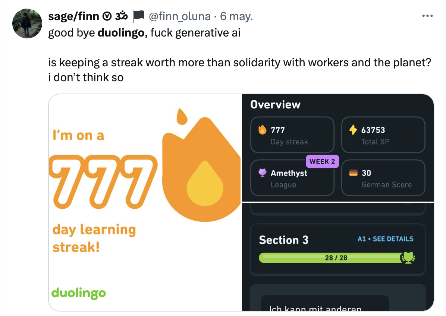Open the sage/finn display name link

pyautogui.click(x=74, y=16)
